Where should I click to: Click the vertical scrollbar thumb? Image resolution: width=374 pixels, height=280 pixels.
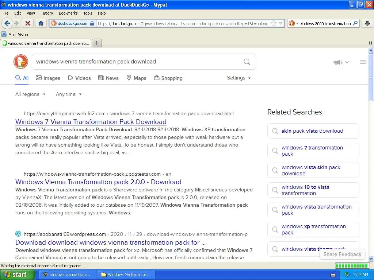[371, 77]
